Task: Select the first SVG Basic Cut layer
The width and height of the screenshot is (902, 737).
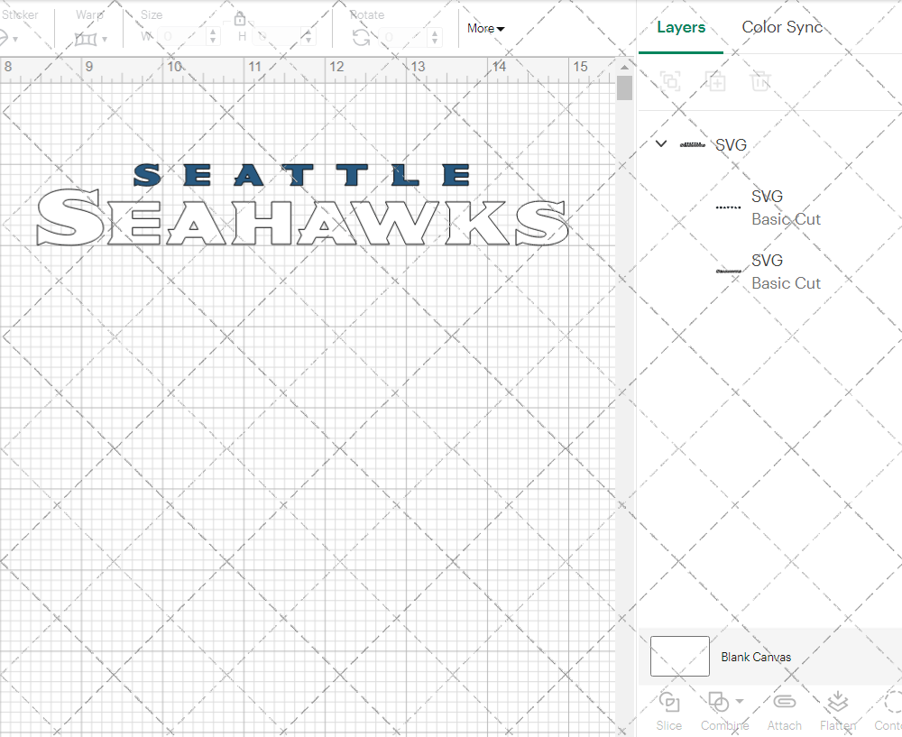Action: point(786,207)
